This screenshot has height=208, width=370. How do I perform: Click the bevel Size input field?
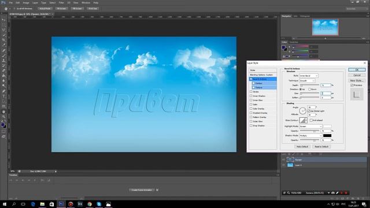pyautogui.click(x=325, y=94)
